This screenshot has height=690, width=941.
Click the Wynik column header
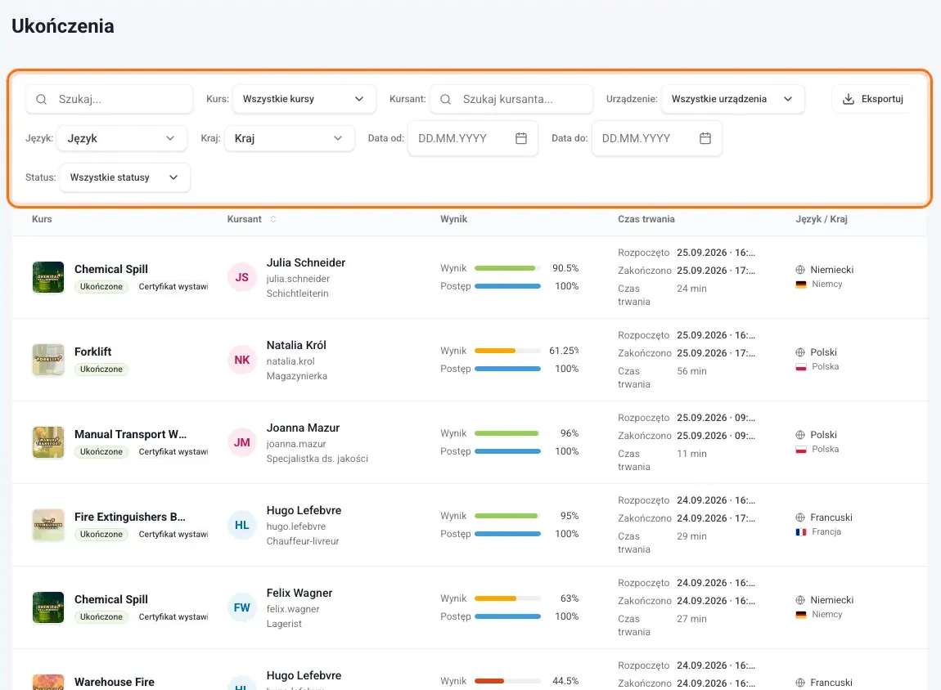453,219
